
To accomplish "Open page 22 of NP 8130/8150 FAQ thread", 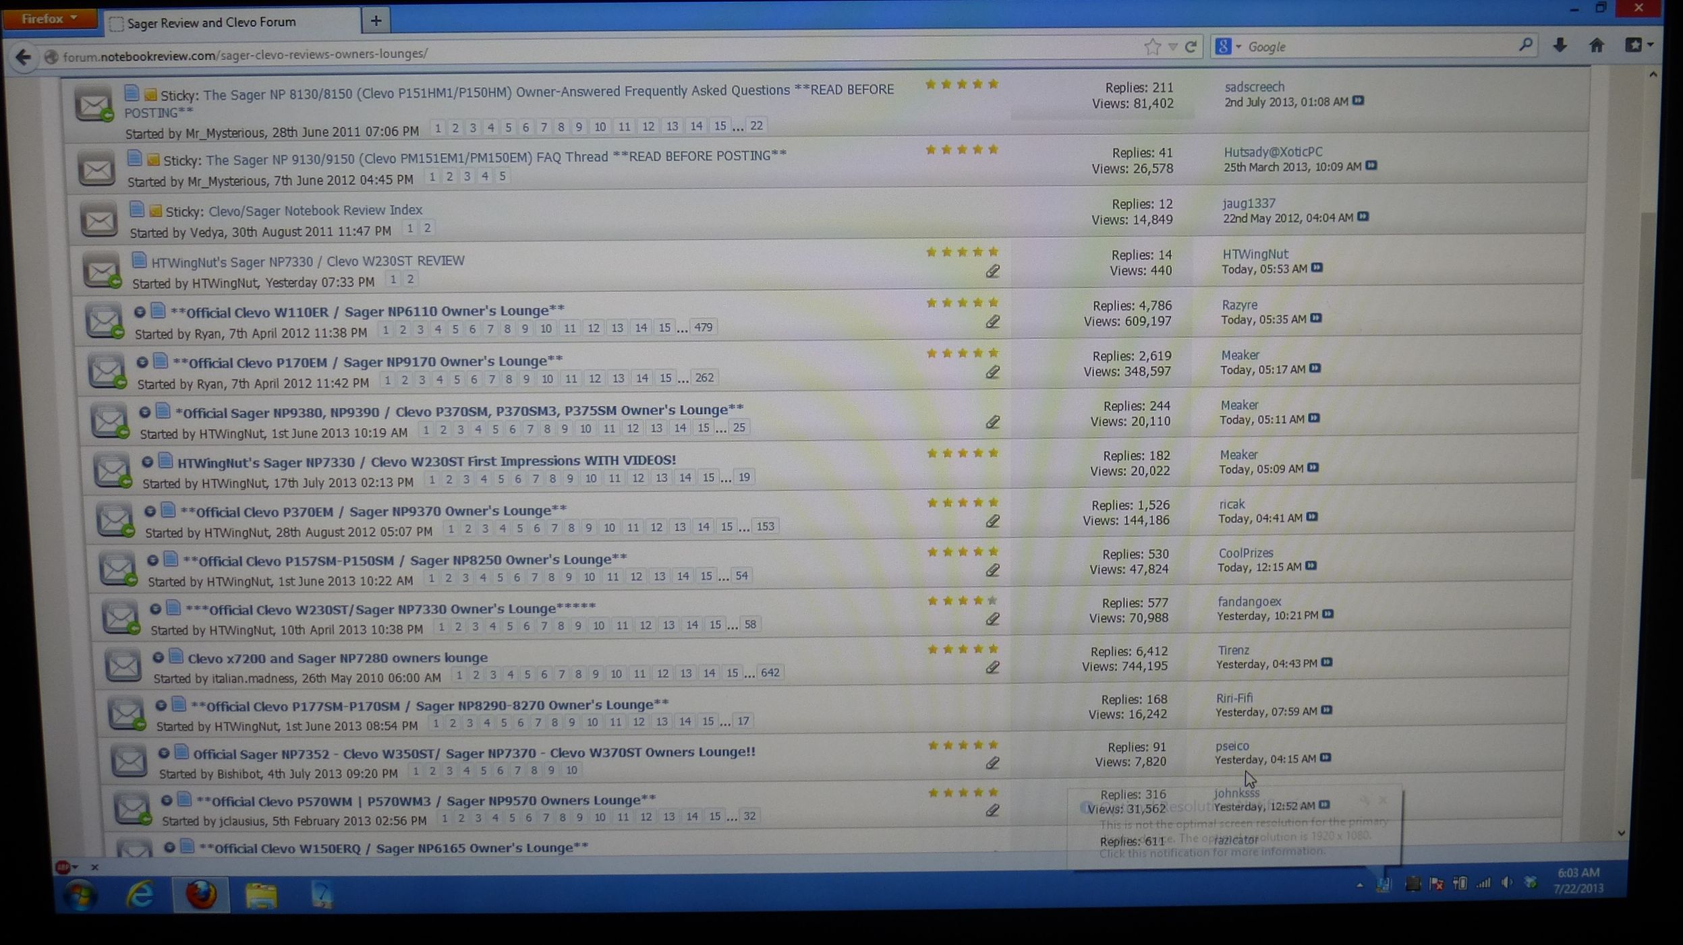I will [x=756, y=125].
